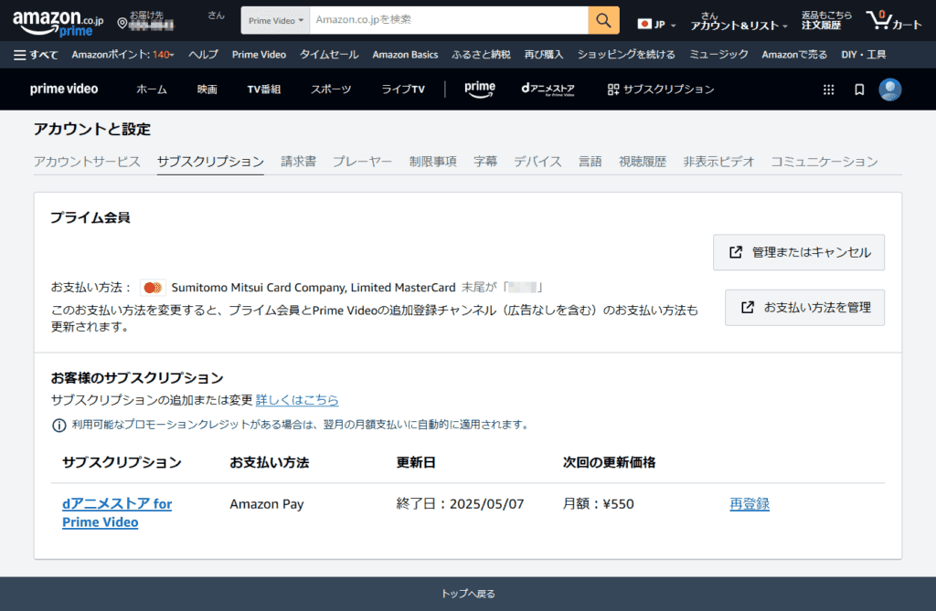Viewport: 936px width, 611px height.
Task: Click the prime logo in video navigation
Action: 480,89
